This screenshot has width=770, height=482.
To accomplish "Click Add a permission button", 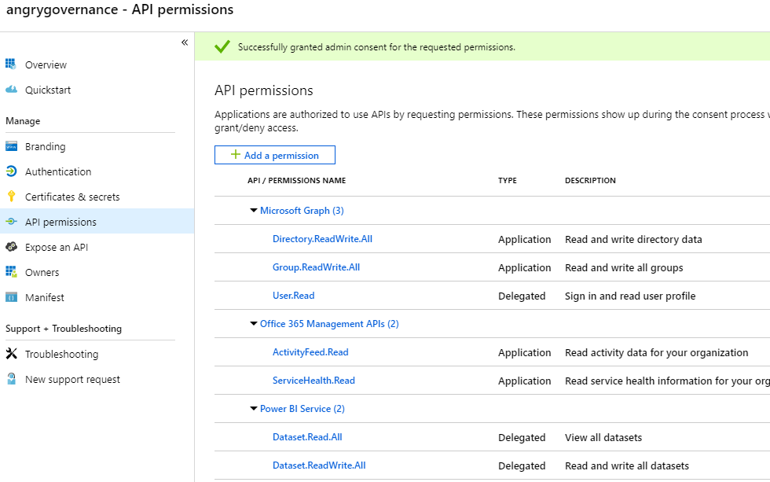I will click(275, 155).
